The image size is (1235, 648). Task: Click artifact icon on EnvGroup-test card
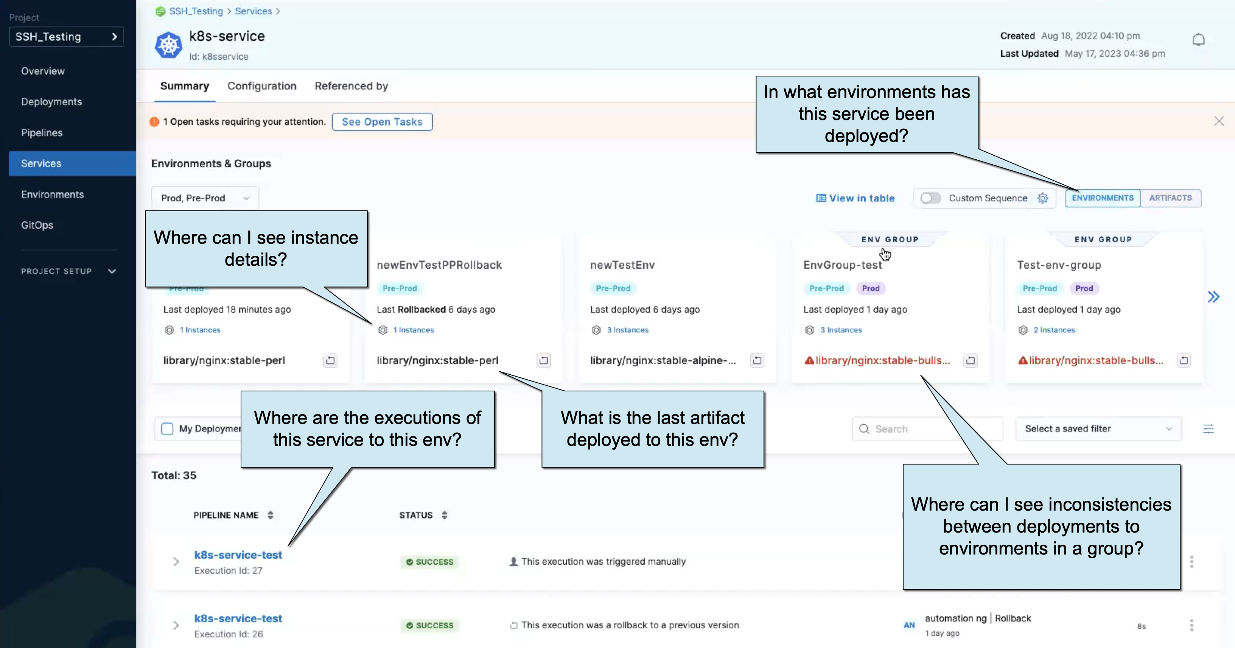click(970, 360)
